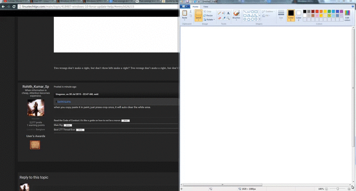Viewport: 356px width, 191px height.
Task: Select Color 2 background swatch
Action: [x=299, y=16]
